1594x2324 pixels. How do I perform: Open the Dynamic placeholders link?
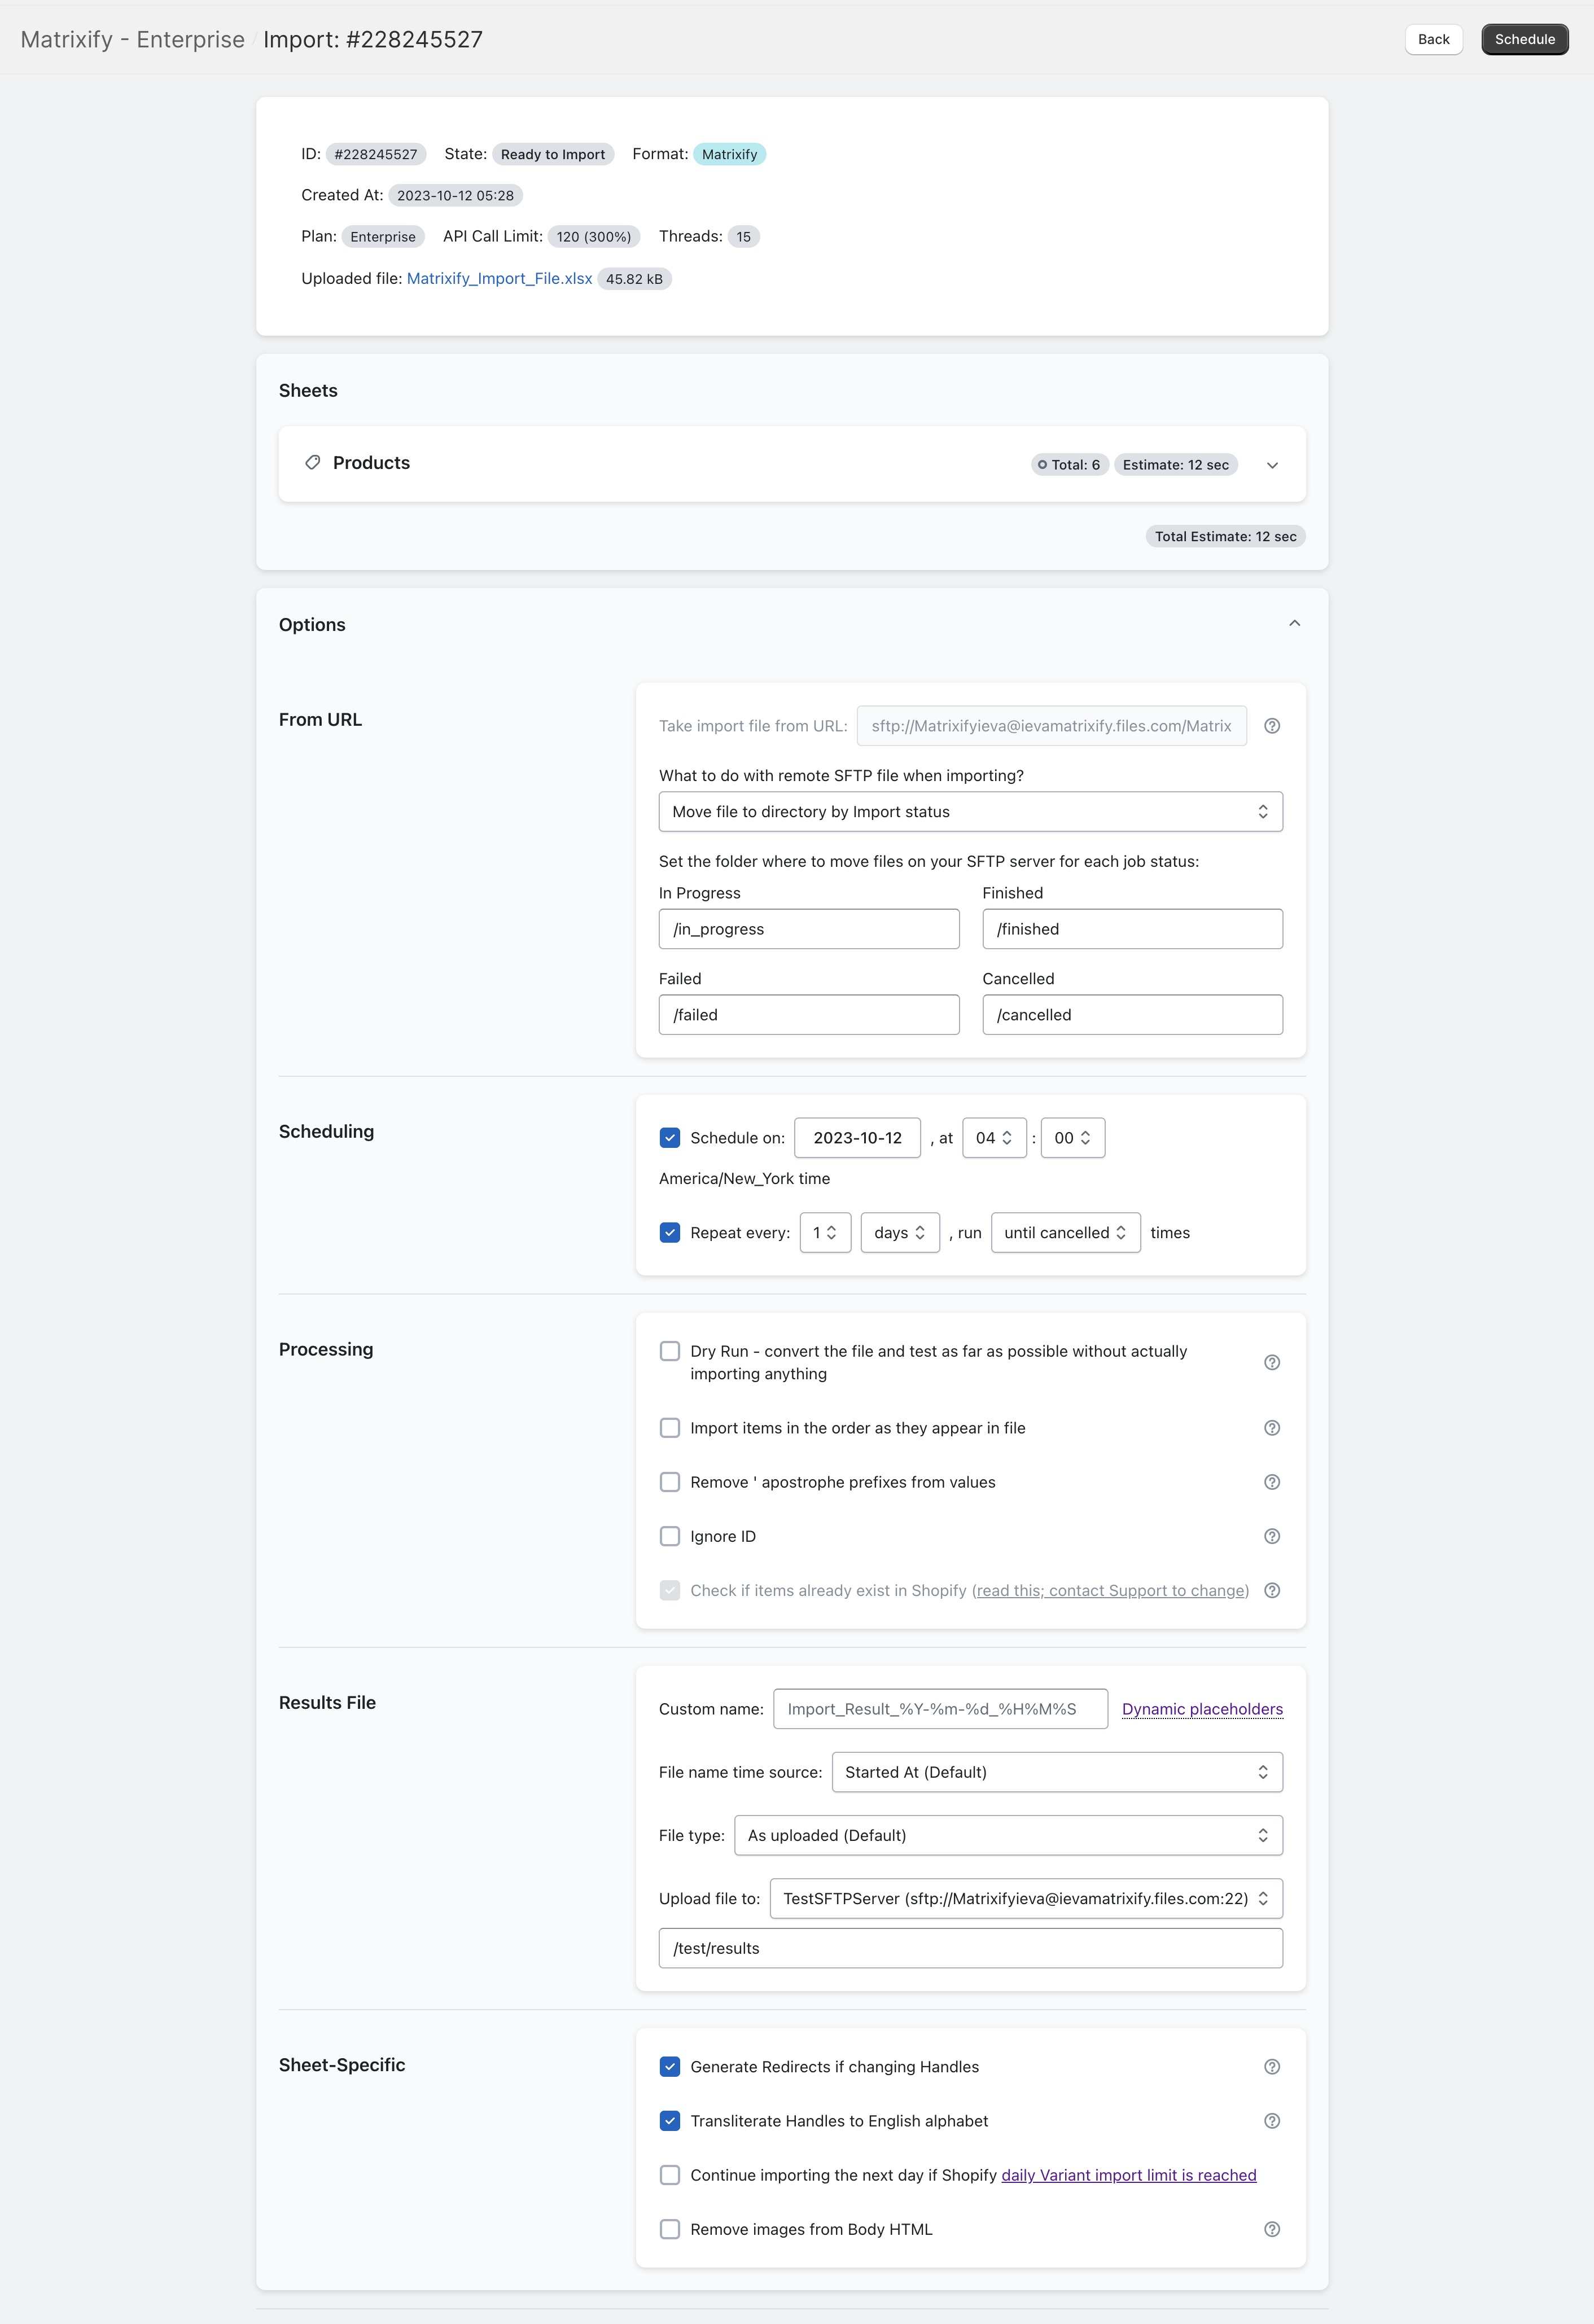[1202, 1709]
